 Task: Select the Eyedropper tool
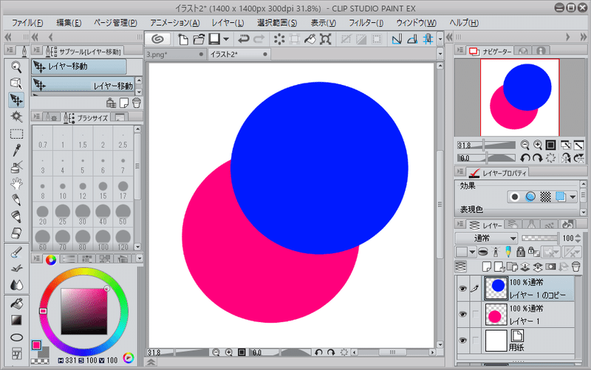click(x=16, y=150)
